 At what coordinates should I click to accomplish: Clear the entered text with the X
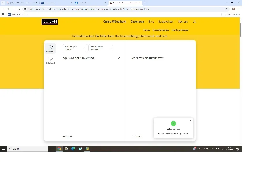click(x=119, y=58)
